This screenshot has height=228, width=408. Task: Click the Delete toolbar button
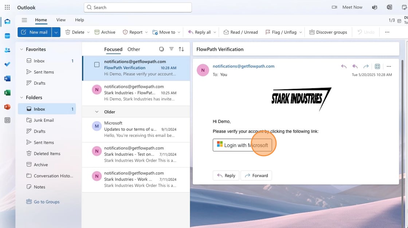(x=75, y=32)
